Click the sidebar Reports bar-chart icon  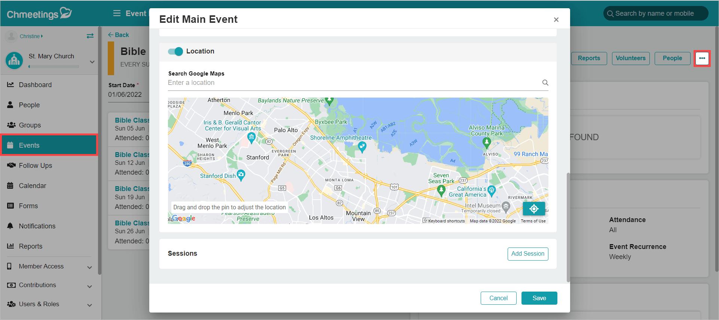pos(10,246)
